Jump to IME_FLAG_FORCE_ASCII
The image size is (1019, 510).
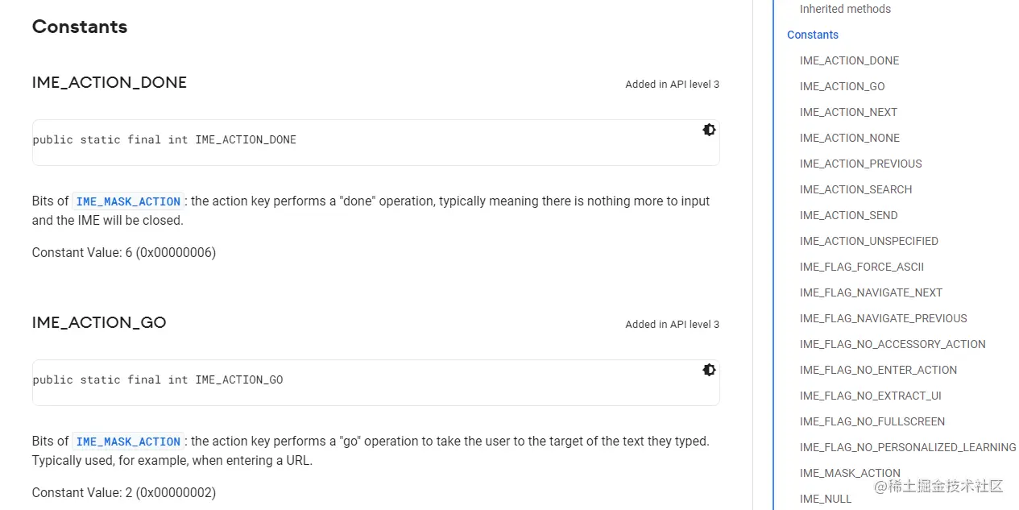coord(861,267)
